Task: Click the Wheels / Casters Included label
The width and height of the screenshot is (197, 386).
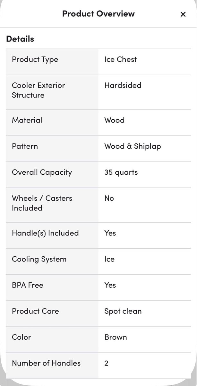Action: (42, 203)
